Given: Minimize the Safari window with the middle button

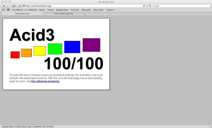Looking at the screenshot, I should pyautogui.click(x=6, y=2).
